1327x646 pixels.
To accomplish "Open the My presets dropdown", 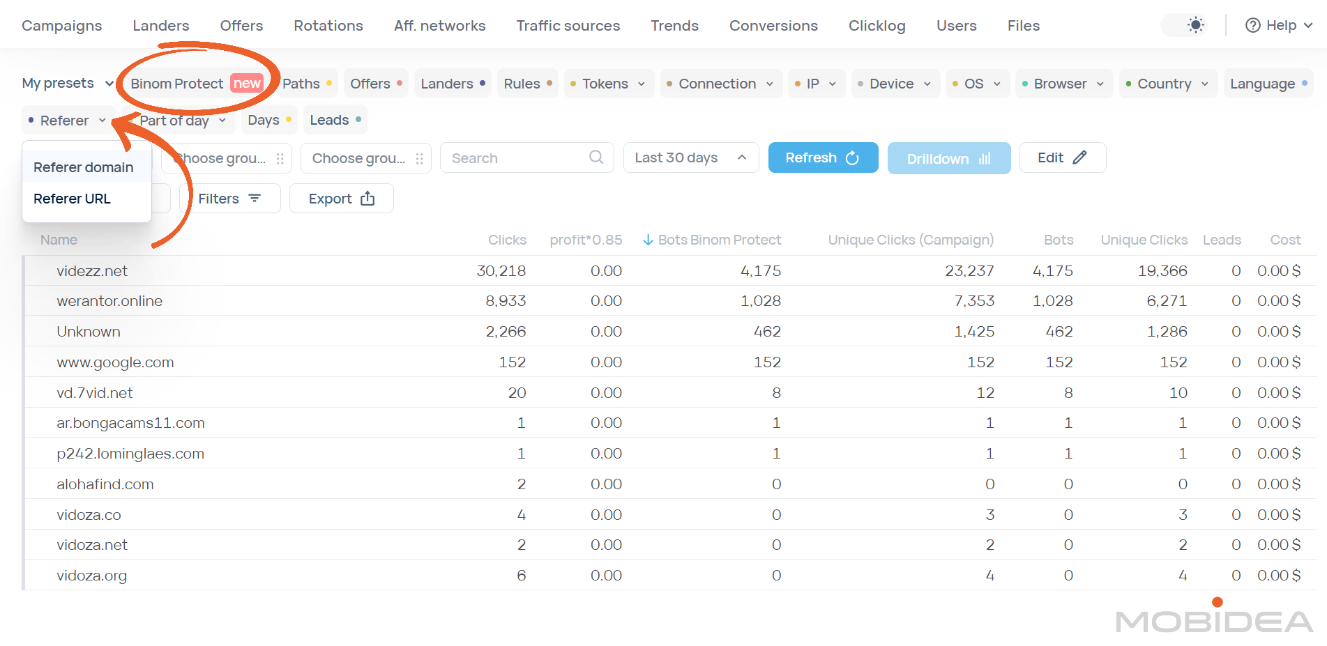I will [67, 83].
